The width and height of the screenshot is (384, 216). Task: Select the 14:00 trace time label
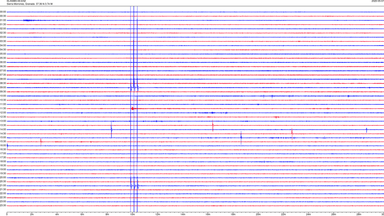coord(3,129)
